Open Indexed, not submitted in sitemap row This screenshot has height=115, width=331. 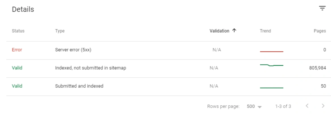coord(90,68)
